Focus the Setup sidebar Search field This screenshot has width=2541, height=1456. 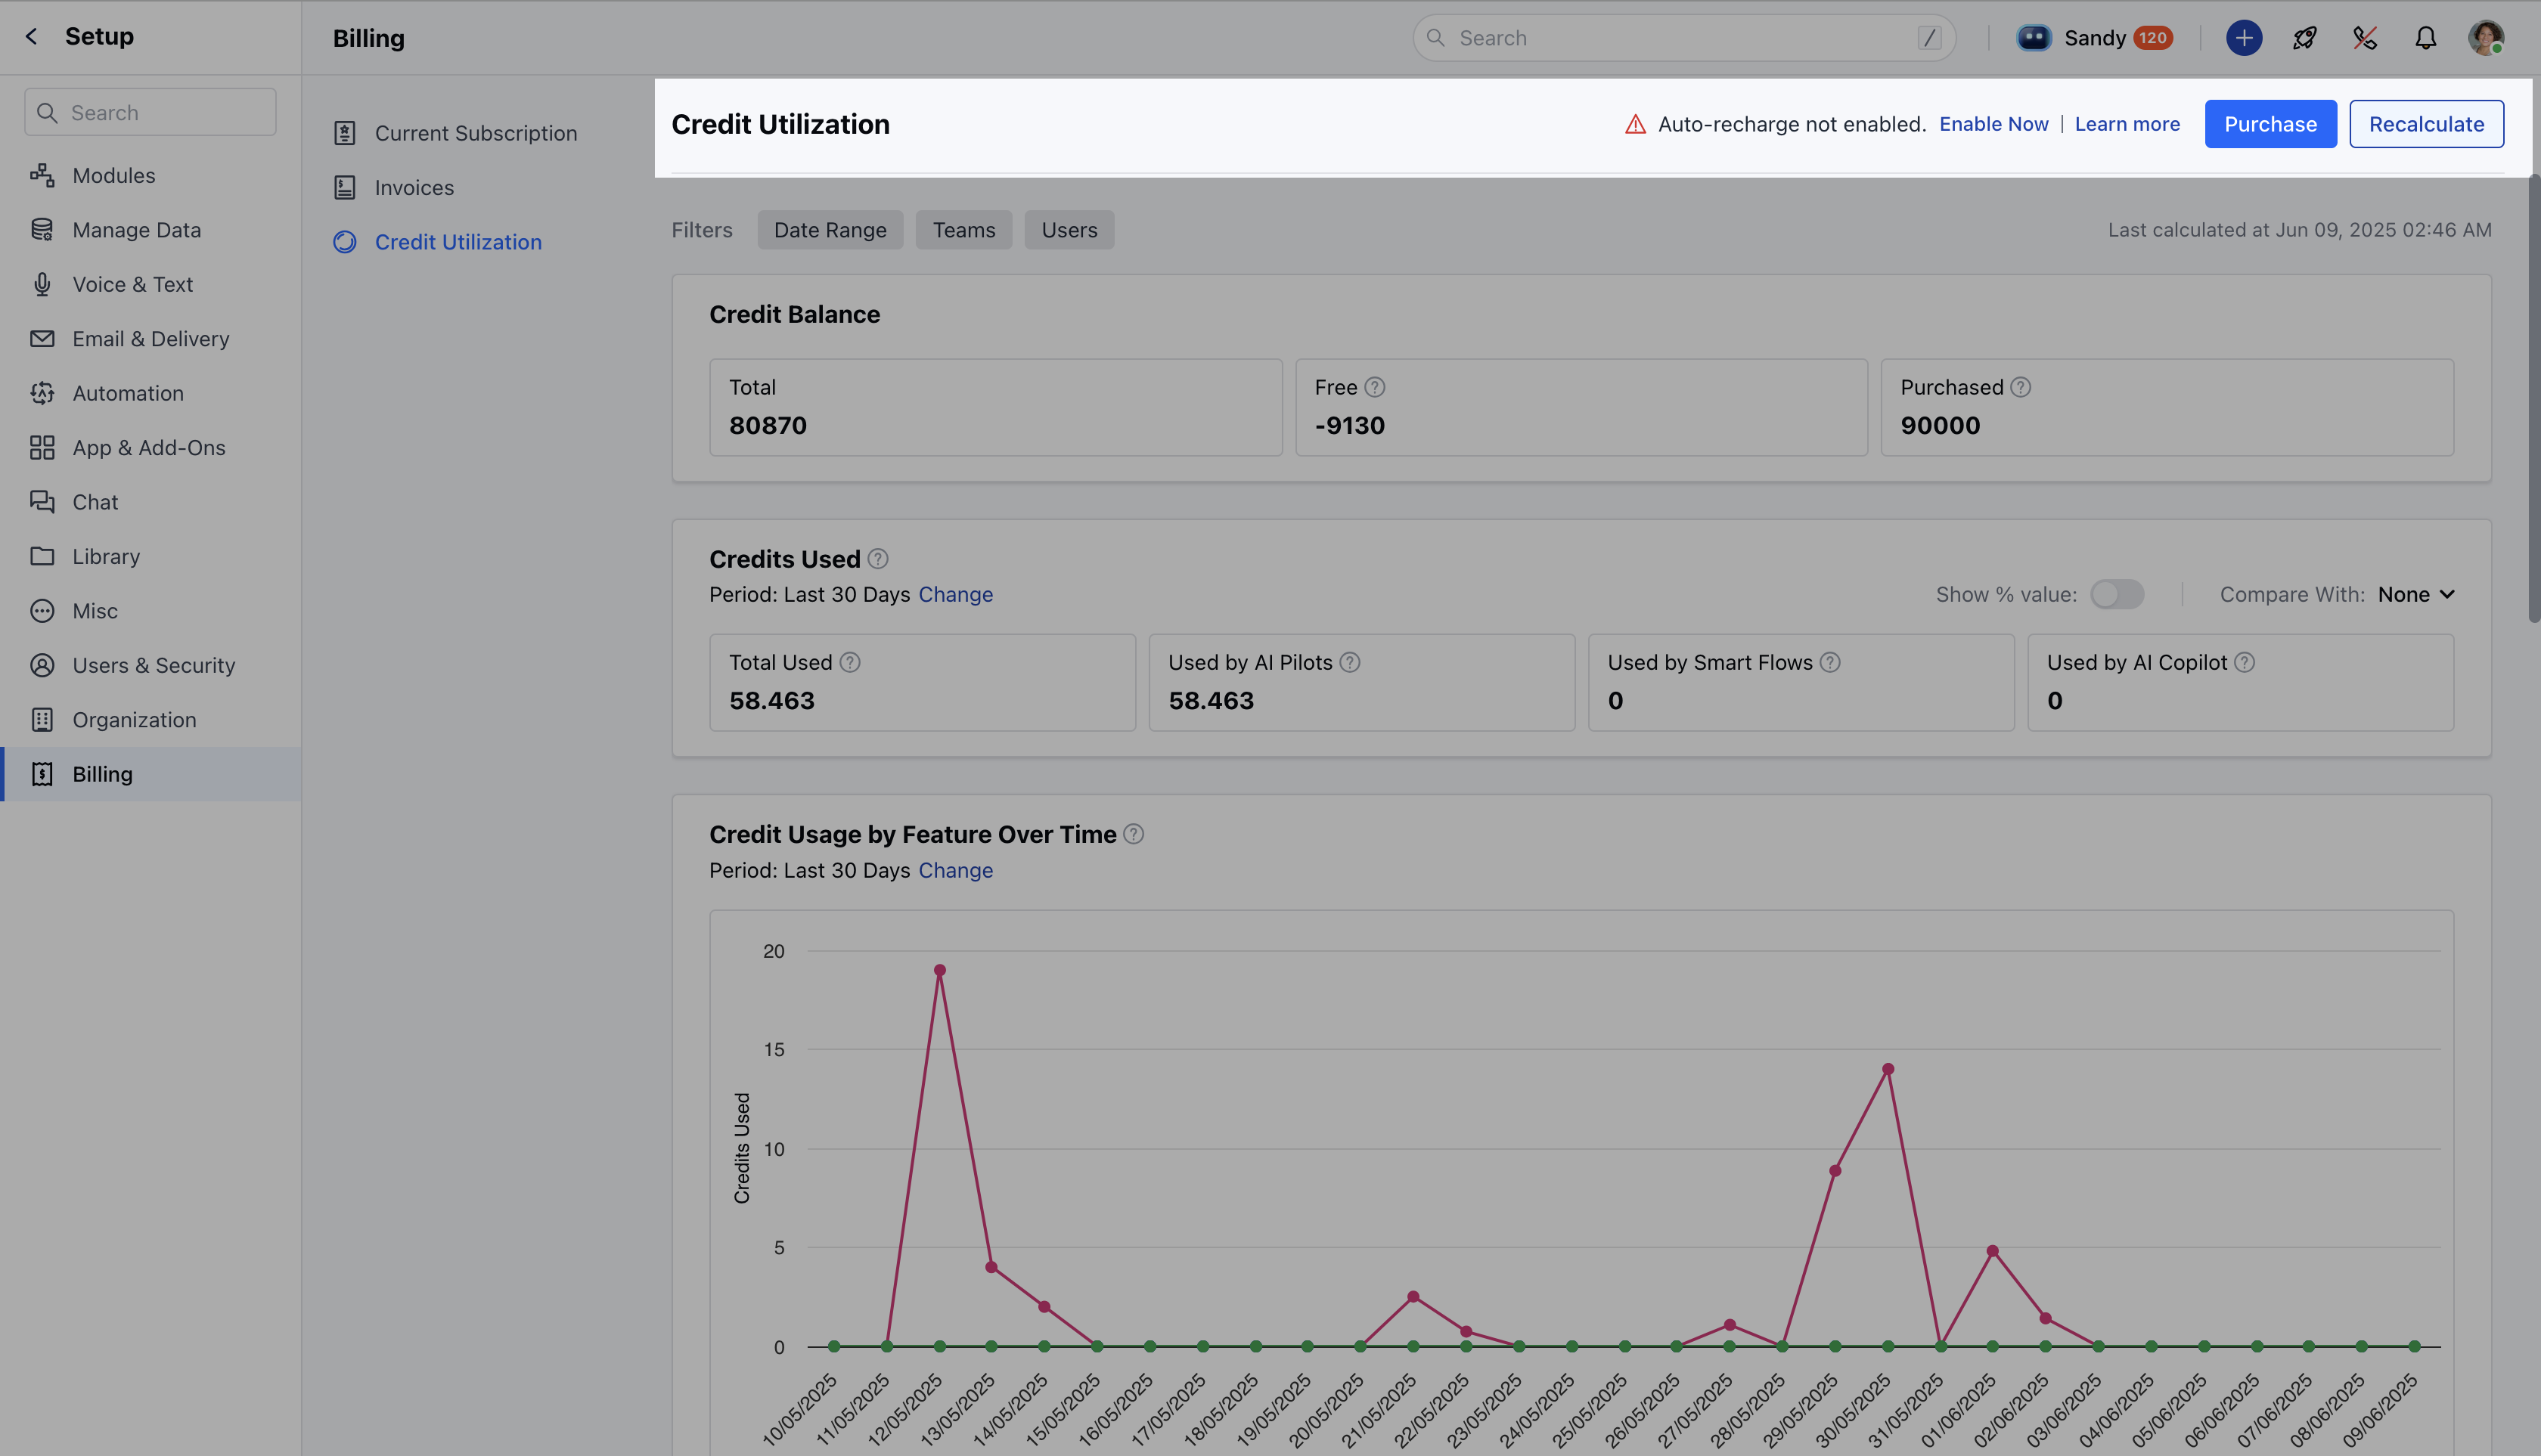pos(150,113)
